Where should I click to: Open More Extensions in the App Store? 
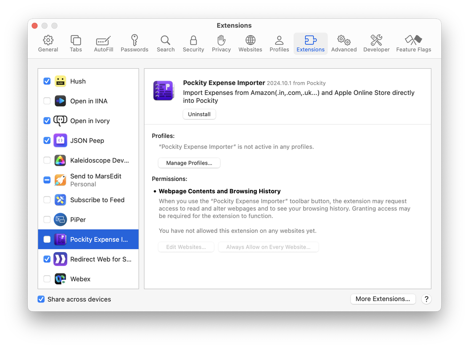pos(383,299)
